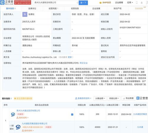Screen dimensions: 148x133
Task: Open the 持股比例 filter dropdown
Action: (x=114, y=98)
